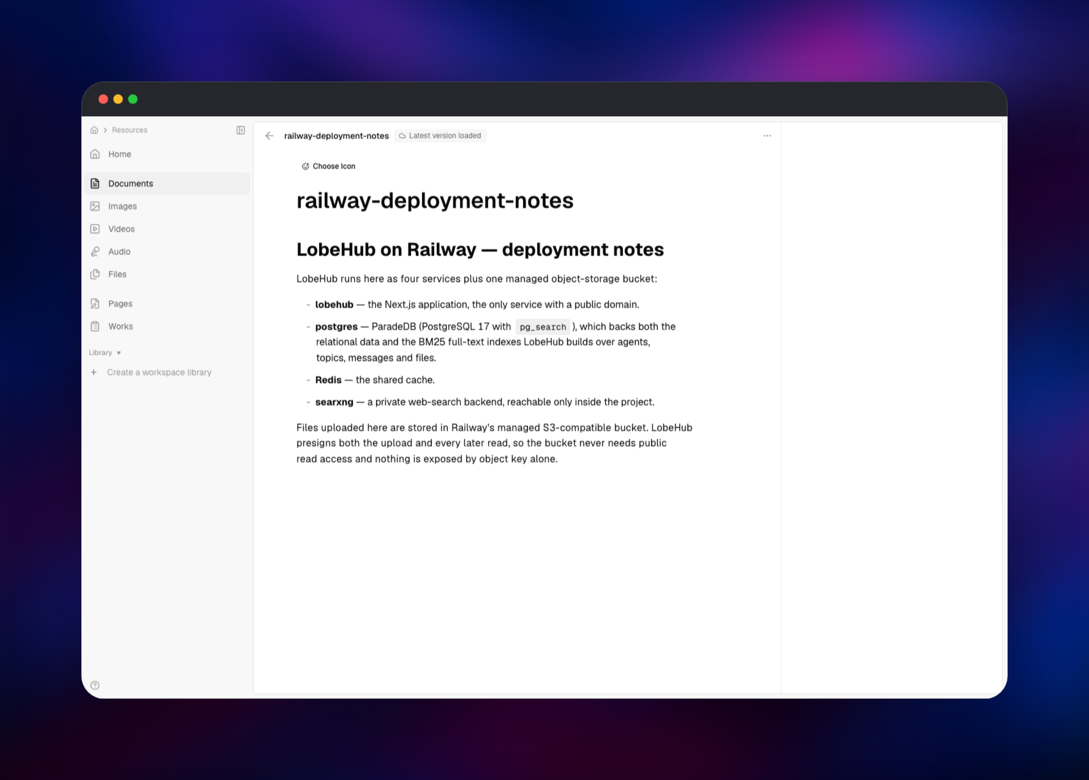The image size is (1089, 780).
Task: Click the bold word searxng
Action: pos(334,402)
